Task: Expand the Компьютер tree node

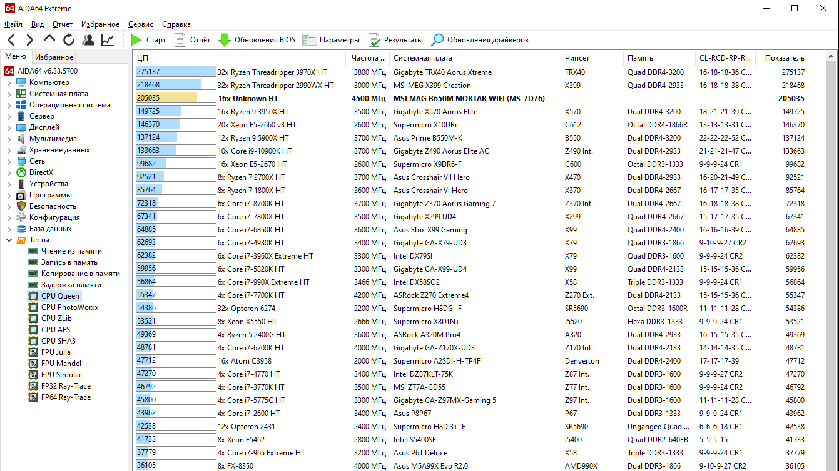Action: [9, 82]
